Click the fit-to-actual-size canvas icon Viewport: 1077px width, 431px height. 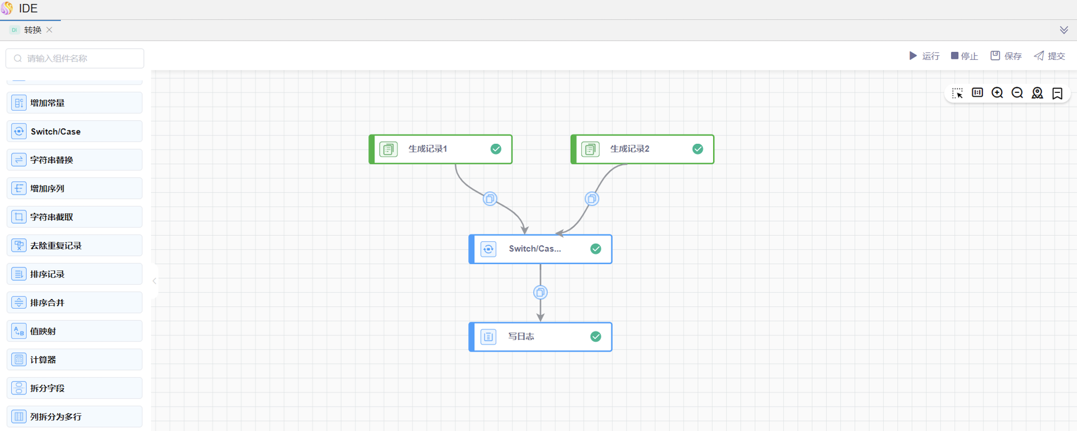[x=977, y=93]
